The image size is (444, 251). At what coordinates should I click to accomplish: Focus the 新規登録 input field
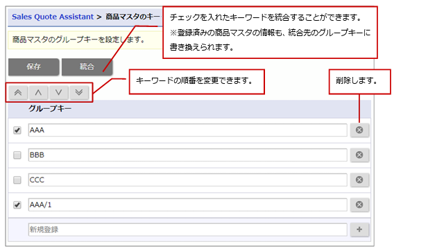point(188,230)
